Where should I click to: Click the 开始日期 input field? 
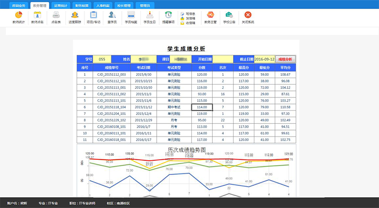pos(223,59)
